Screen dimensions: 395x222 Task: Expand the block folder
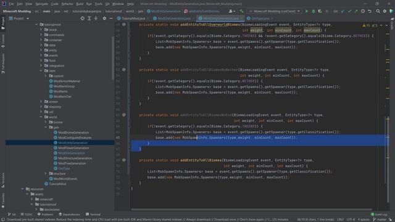(41, 30)
